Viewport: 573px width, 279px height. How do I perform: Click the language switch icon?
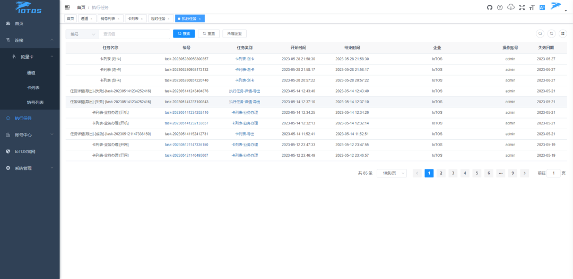click(542, 7)
